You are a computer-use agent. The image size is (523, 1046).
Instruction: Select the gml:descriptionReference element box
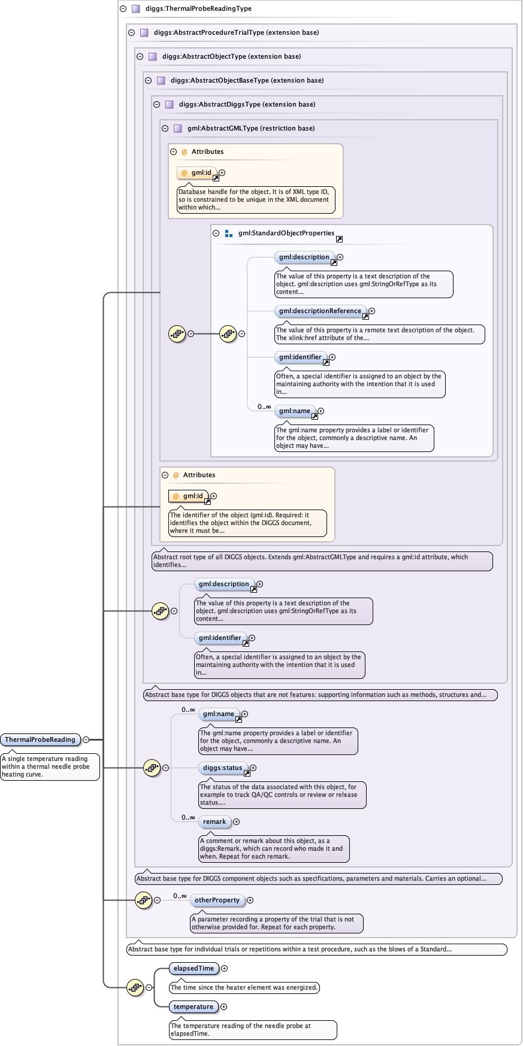[321, 311]
